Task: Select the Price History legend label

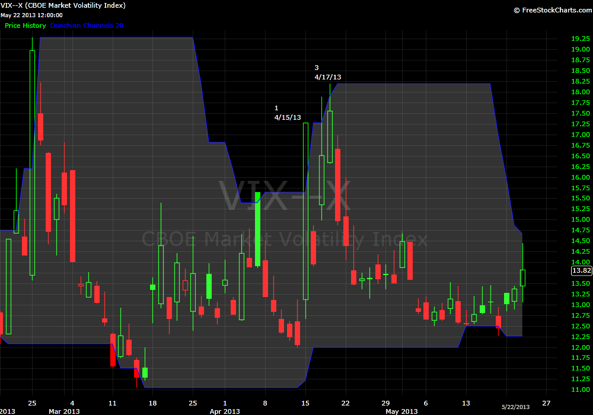Action: [x=25, y=25]
